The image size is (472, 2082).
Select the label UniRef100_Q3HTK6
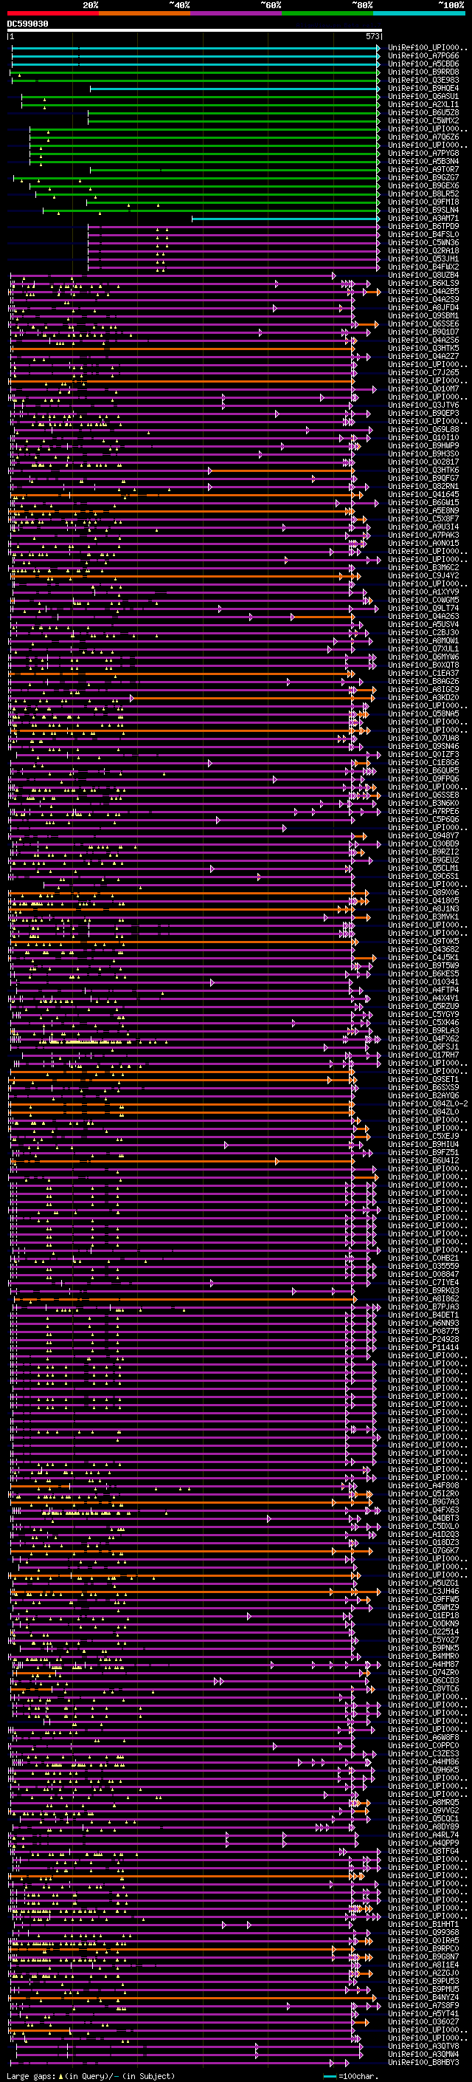point(423,470)
